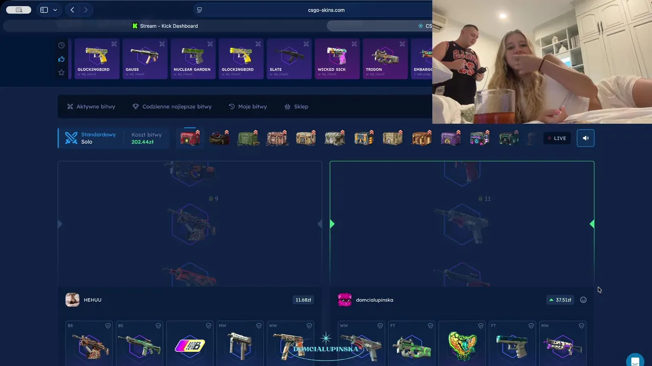The width and height of the screenshot is (652, 366).
Task: Open the NUCLEAR GARDEN drop card
Action: 193,59
